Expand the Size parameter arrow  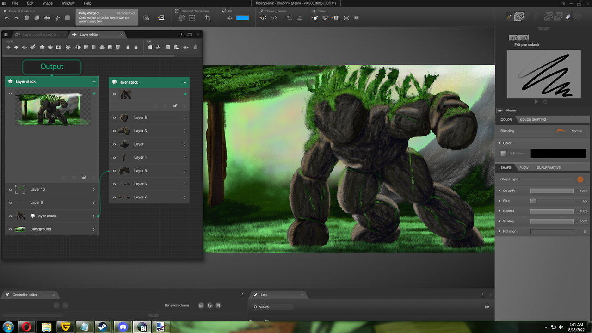[x=500, y=201]
